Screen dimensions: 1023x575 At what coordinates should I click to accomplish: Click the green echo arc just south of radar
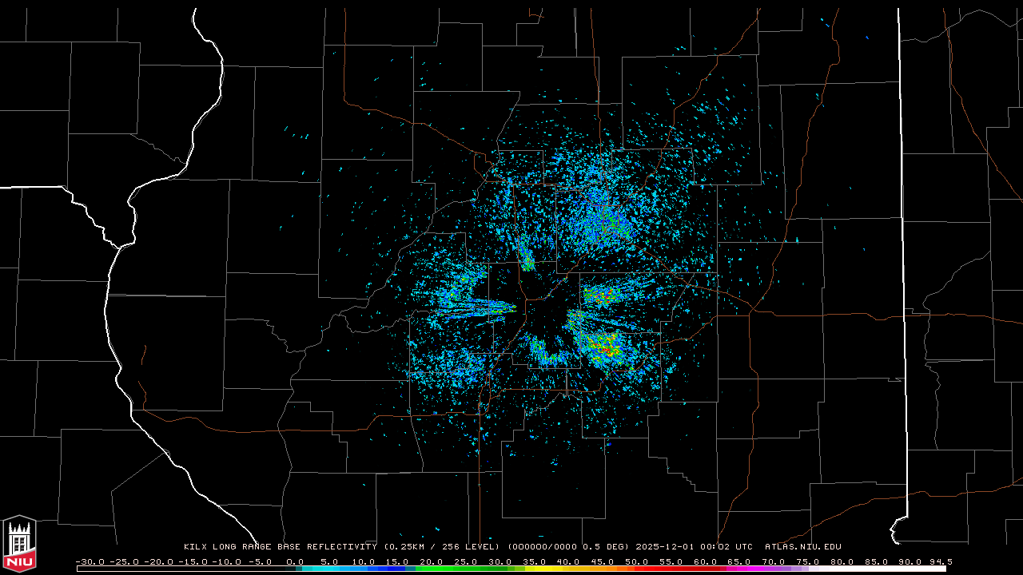(x=548, y=355)
